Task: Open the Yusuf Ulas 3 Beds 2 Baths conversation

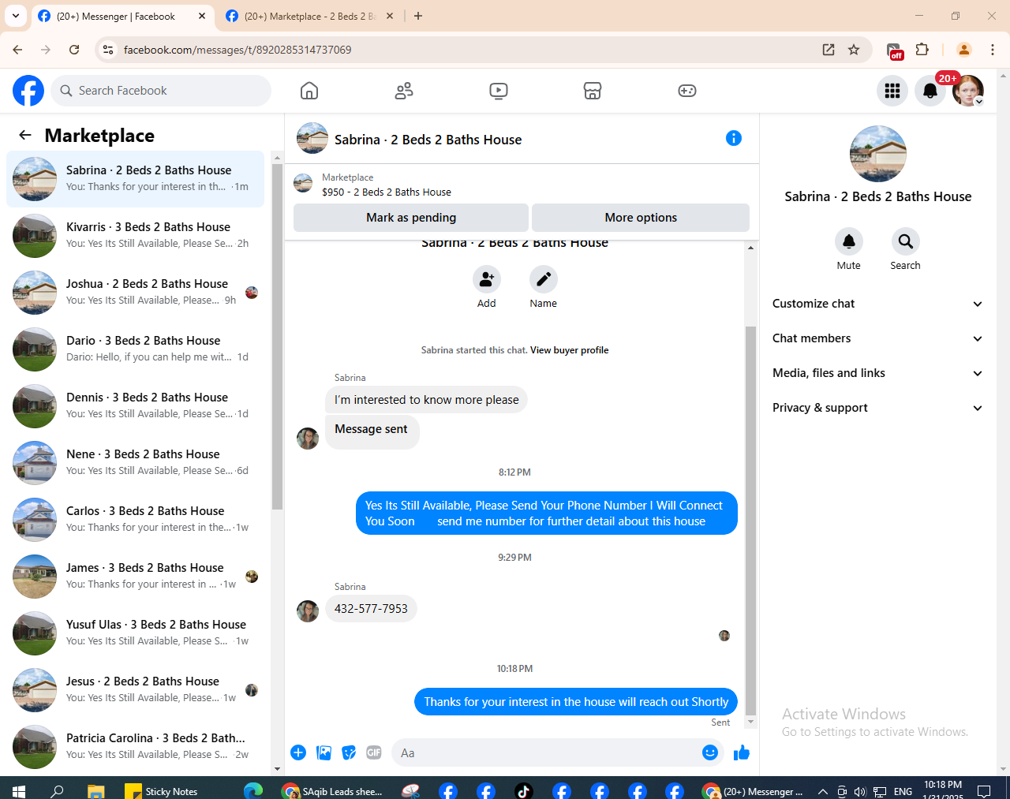Action: tap(136, 633)
